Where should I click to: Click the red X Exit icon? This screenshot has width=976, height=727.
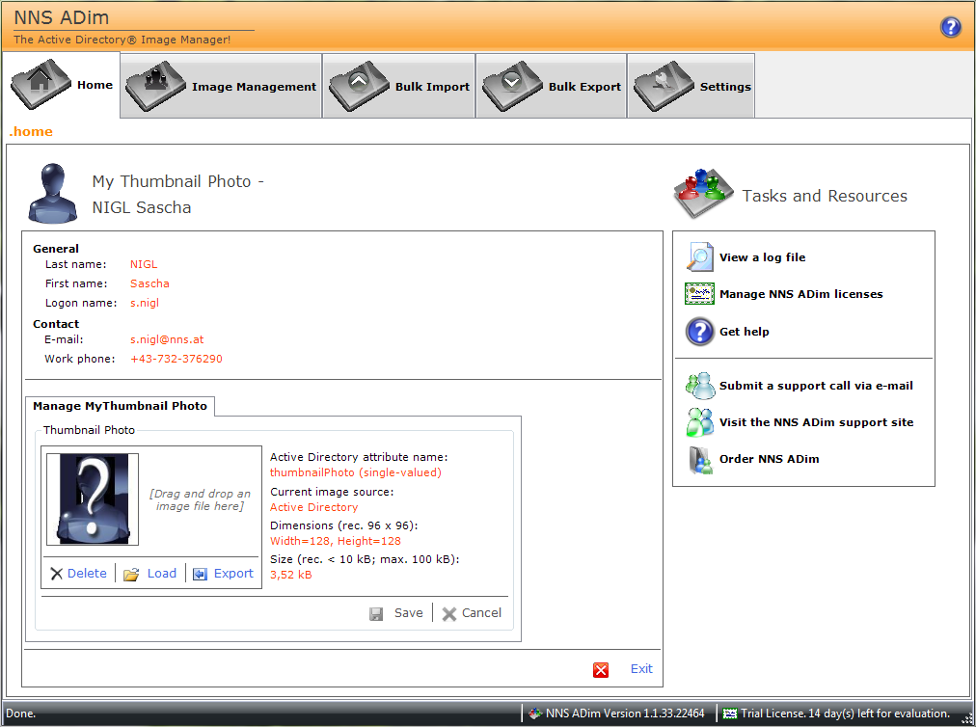click(x=601, y=670)
